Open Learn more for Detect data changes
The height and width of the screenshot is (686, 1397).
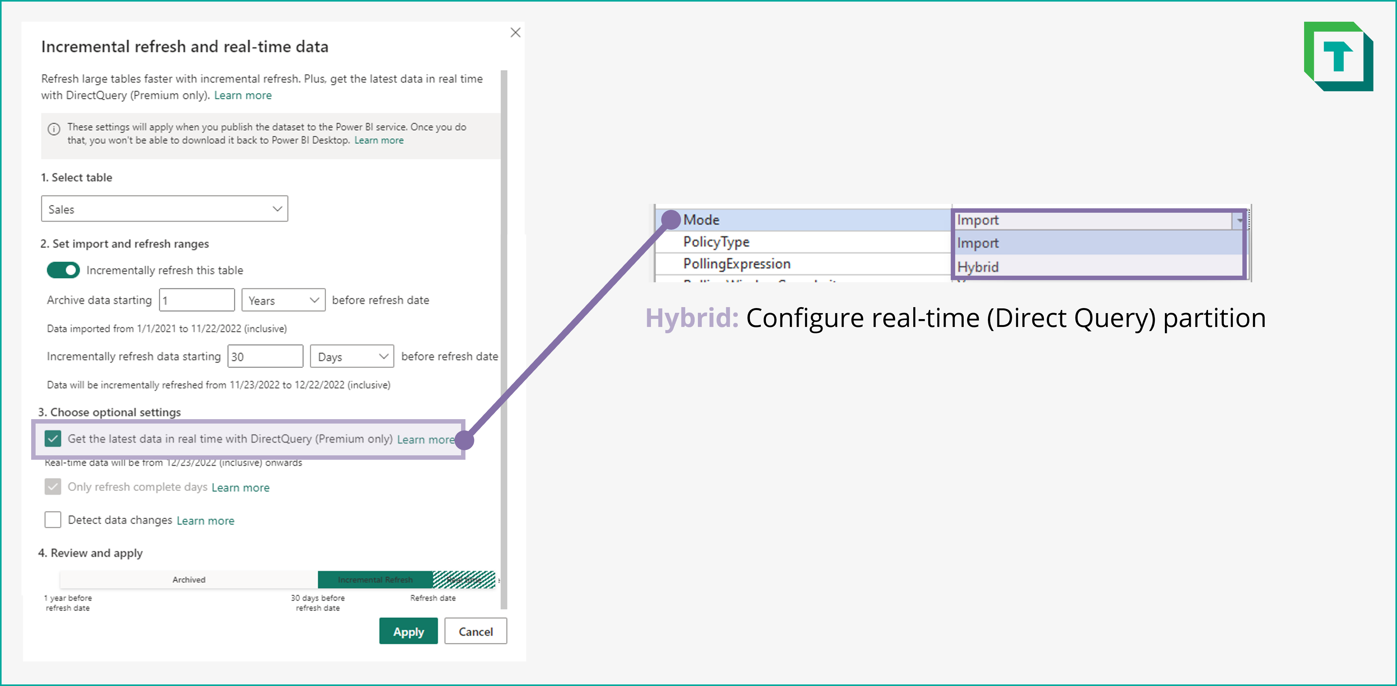click(206, 521)
